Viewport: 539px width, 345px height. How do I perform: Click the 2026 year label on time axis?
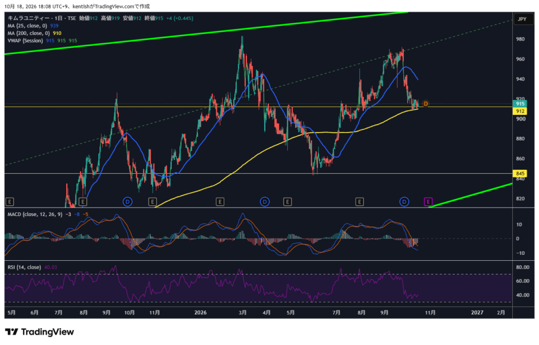pos(201,313)
